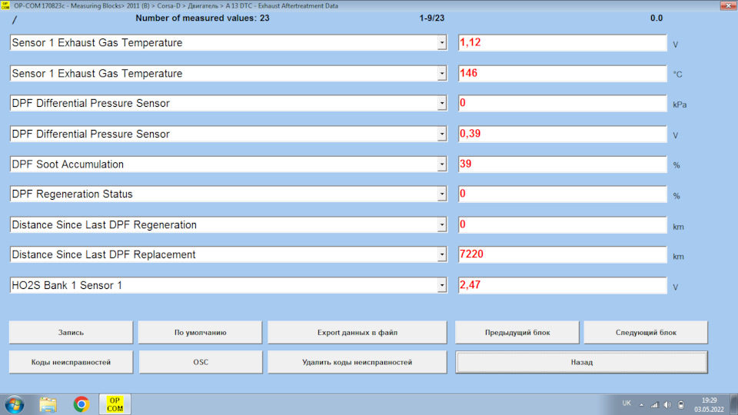The width and height of the screenshot is (738, 415).
Task: Expand DPF Differential Pressure kPa dropdown
Action: 441,103
